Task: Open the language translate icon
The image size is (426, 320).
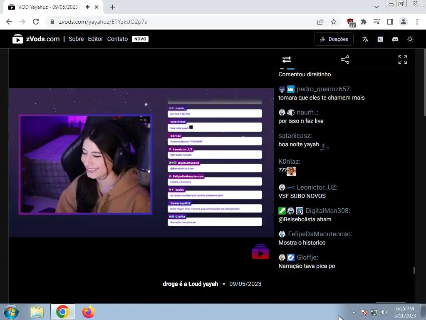Action: 365,39
